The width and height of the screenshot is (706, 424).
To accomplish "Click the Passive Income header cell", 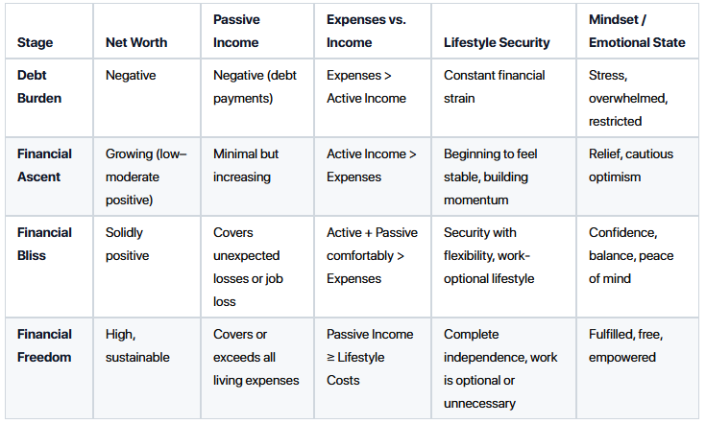I will (x=236, y=31).
